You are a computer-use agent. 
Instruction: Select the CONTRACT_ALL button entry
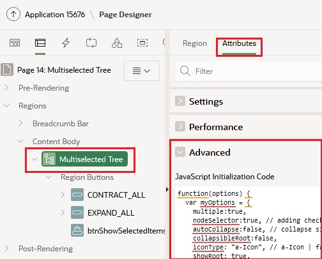(x=116, y=195)
